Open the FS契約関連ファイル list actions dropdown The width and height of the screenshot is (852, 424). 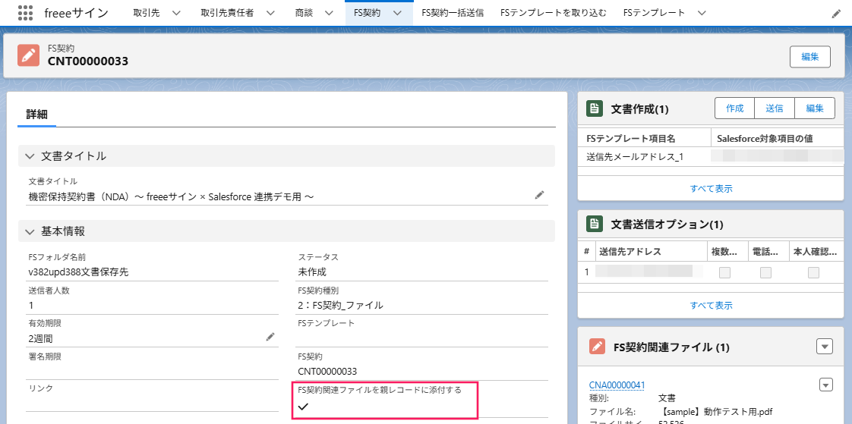(825, 347)
